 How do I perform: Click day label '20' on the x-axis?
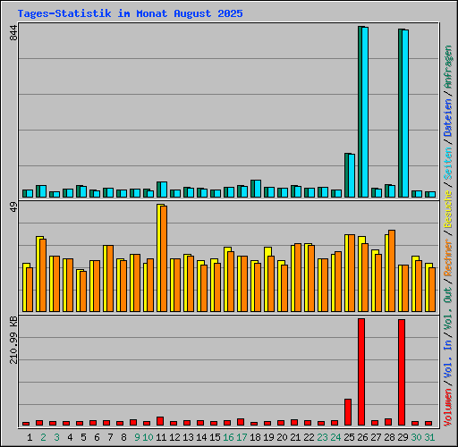coord(282,437)
